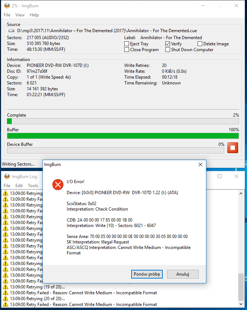
Task: Uncheck the Verify checkbox
Action: coord(167,44)
